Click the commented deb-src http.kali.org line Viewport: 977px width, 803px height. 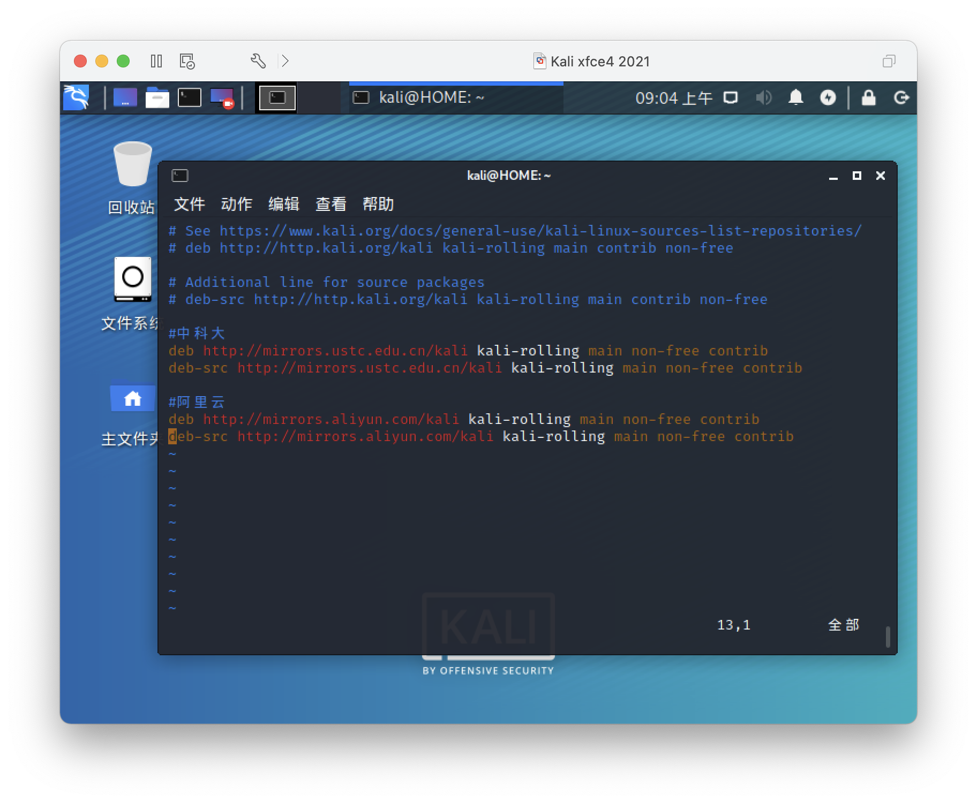[468, 299]
